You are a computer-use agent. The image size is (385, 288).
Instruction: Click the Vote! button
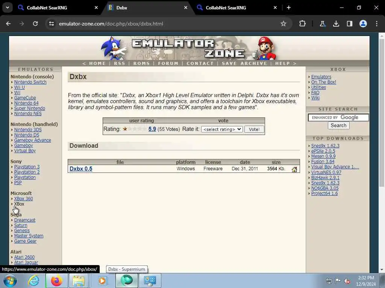tap(254, 129)
